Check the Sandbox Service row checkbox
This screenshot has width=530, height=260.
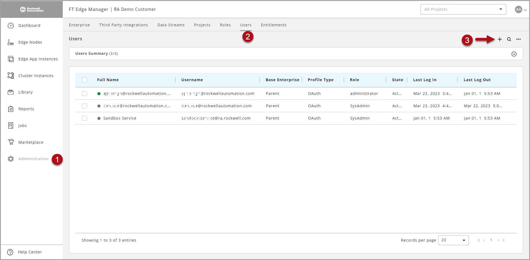point(84,118)
